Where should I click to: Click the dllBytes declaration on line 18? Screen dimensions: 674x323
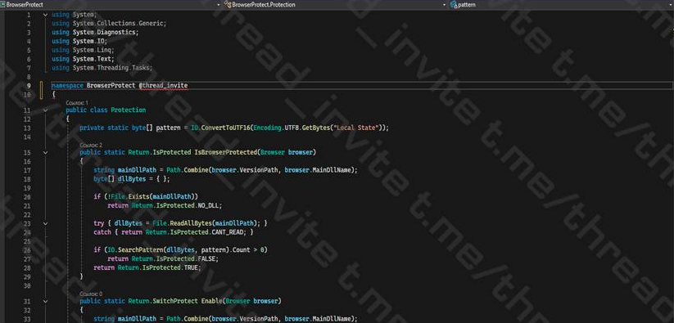[132, 179]
